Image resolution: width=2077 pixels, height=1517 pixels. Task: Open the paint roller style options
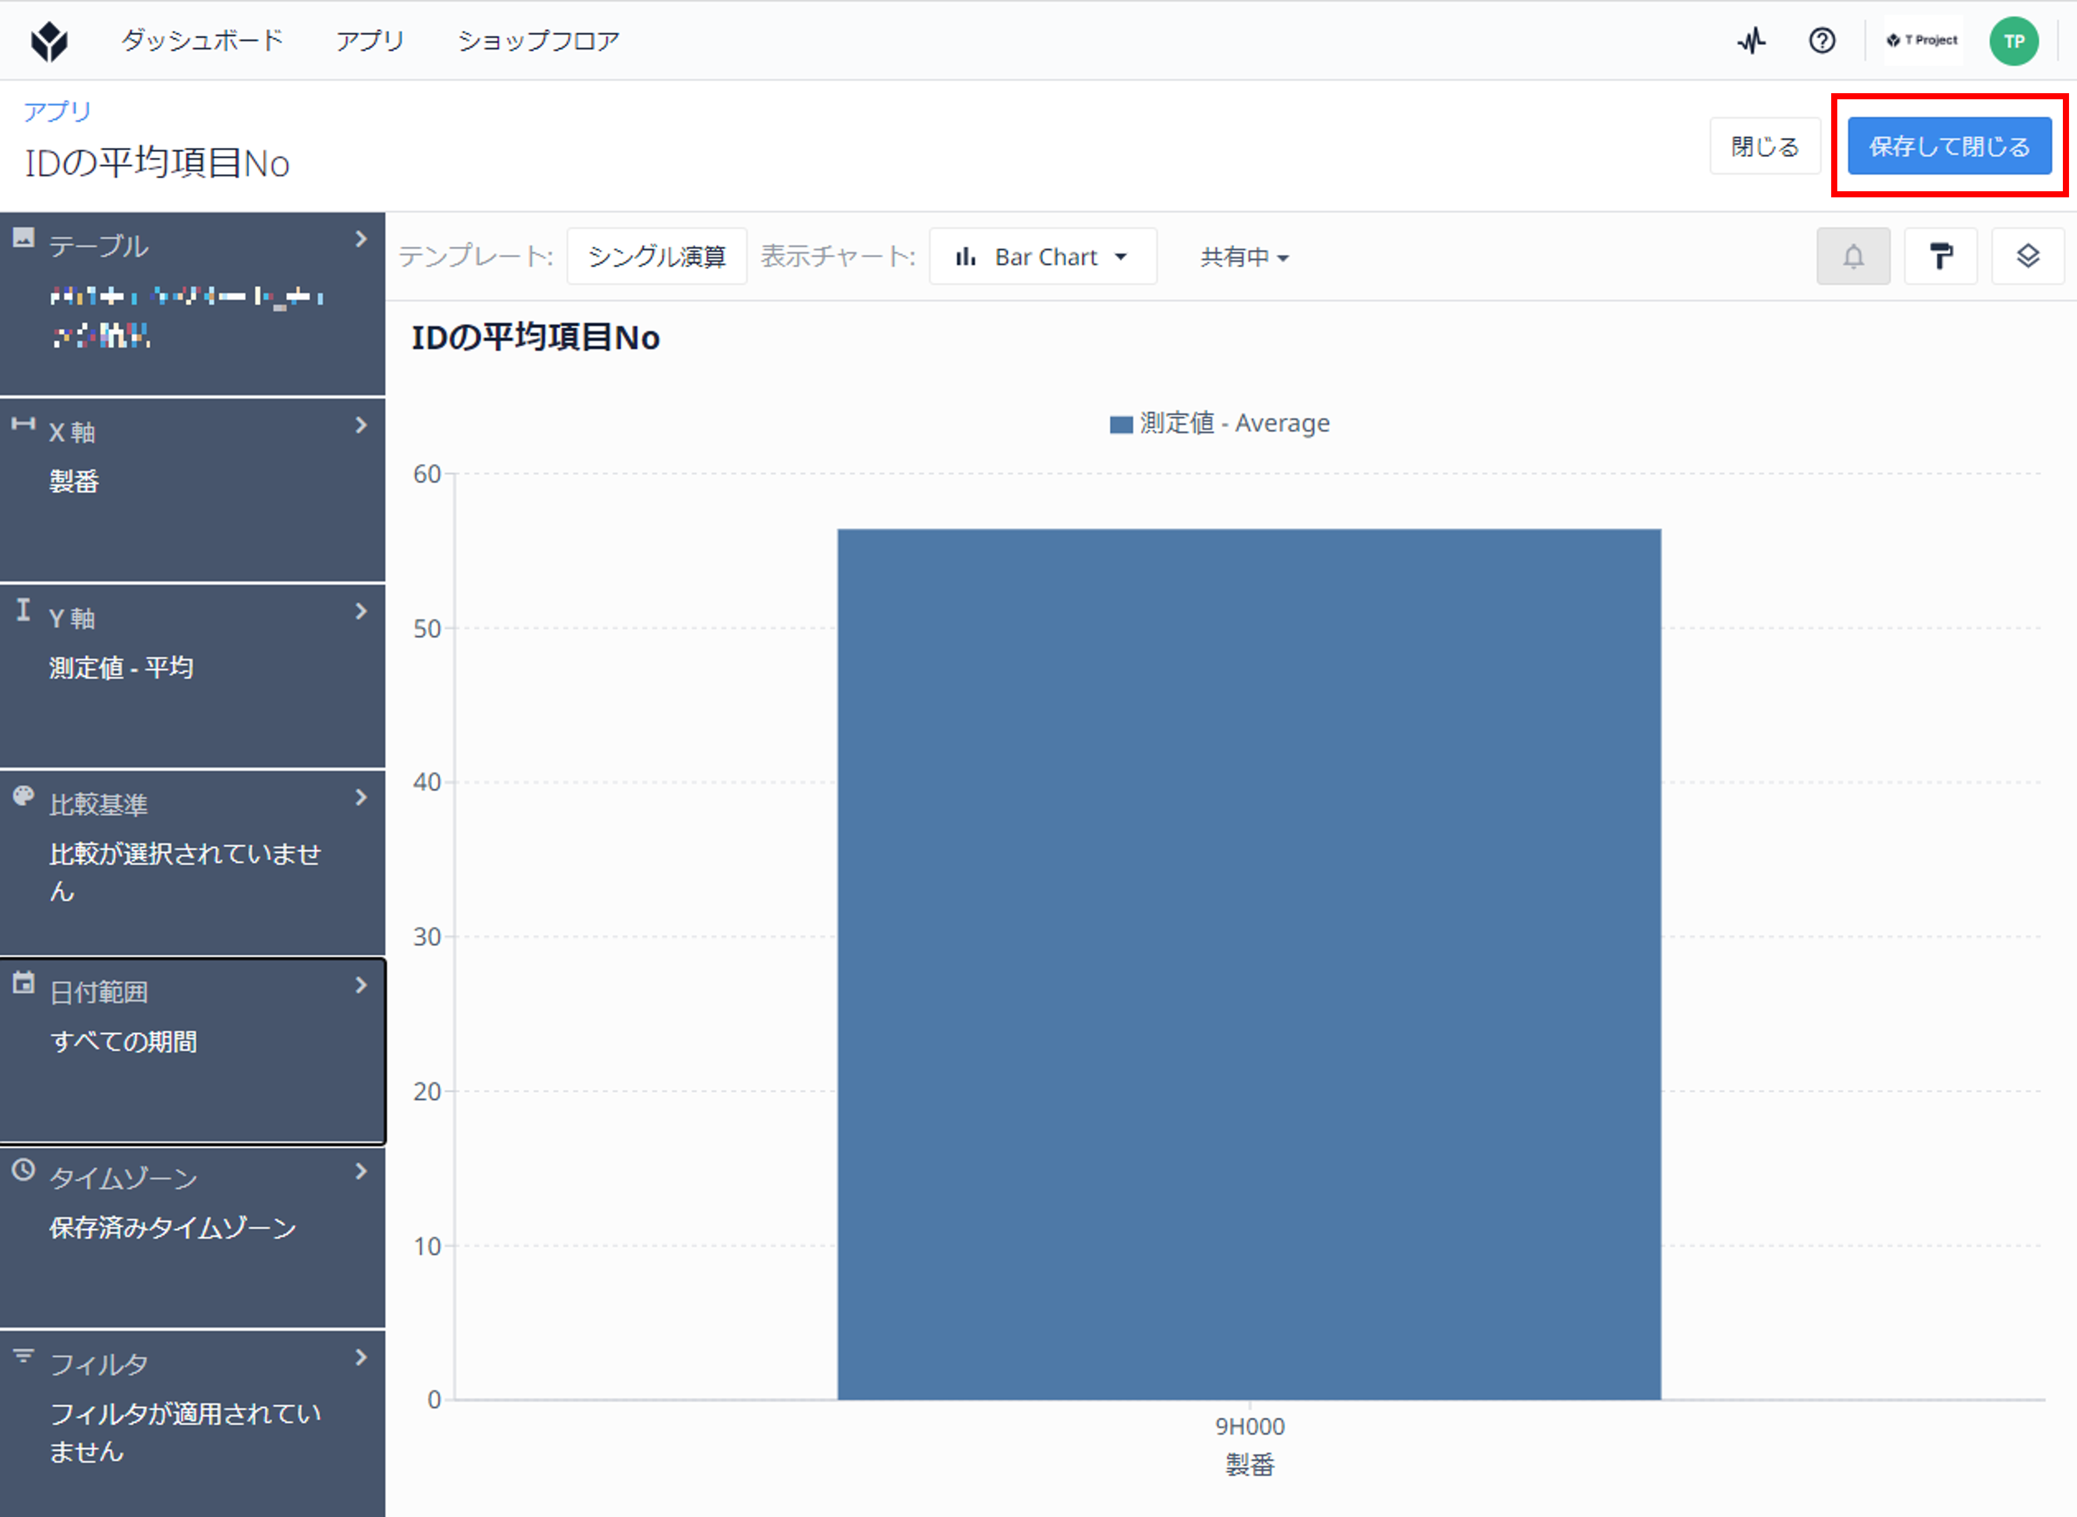[1940, 256]
